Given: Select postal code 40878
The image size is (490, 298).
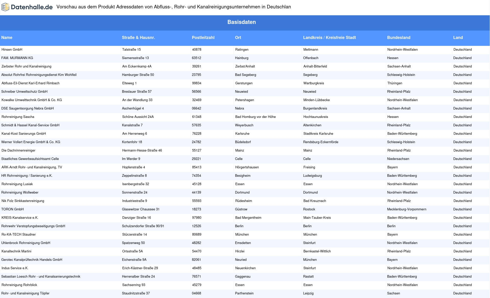Looking at the screenshot, I should click(197, 49).
